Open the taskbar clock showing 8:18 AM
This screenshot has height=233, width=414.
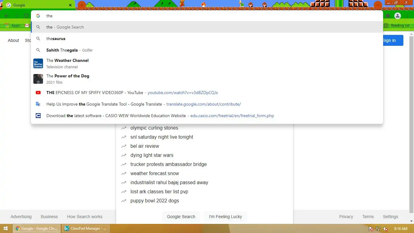tap(401, 229)
